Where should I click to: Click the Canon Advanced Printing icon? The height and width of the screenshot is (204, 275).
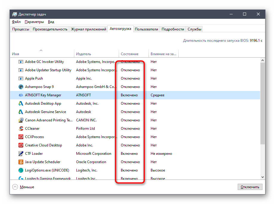pos(21,120)
